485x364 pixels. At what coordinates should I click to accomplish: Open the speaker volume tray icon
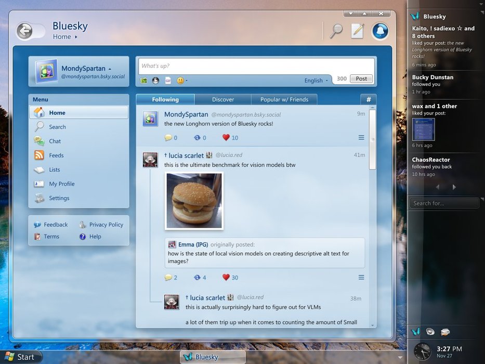tap(430, 332)
